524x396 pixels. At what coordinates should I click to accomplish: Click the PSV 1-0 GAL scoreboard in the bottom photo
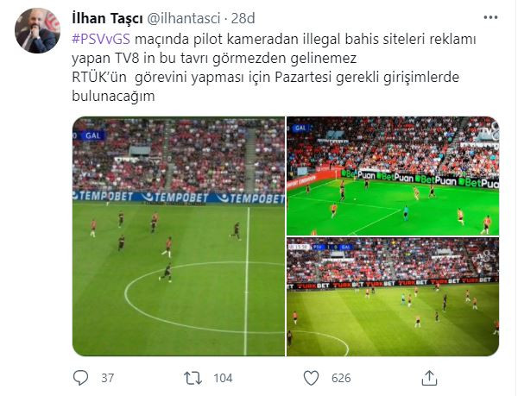[x=321, y=247]
